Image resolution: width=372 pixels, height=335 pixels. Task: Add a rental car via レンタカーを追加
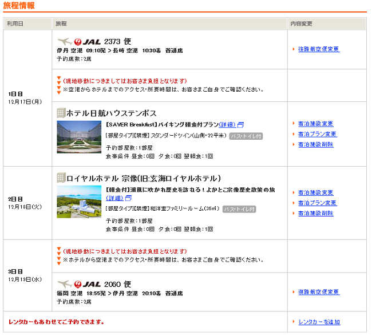[319, 322]
